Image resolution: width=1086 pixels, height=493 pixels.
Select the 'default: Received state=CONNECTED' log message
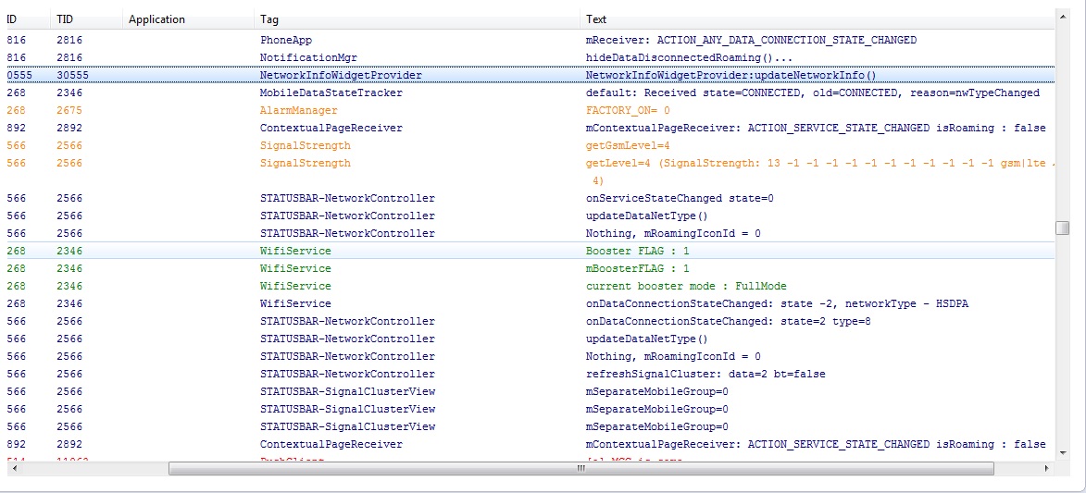coord(813,92)
